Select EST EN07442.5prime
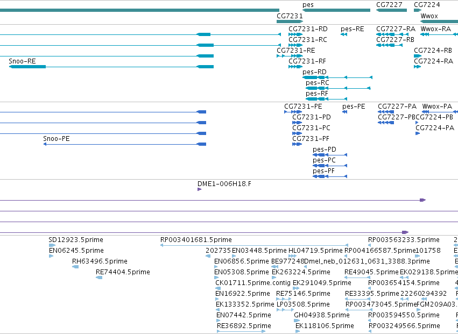458x334 pixels. pos(218,321)
